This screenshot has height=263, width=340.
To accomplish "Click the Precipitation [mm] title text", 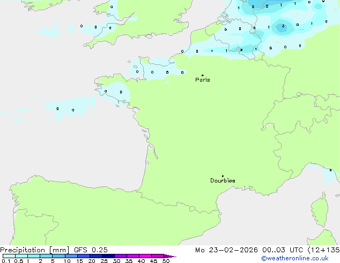I will [35, 250].
